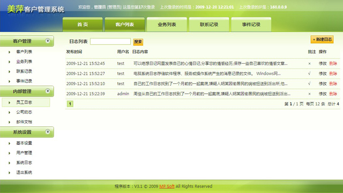This screenshot has width=343, height=193.
Task: Open the MP Soft footer link
Action: 167,186
